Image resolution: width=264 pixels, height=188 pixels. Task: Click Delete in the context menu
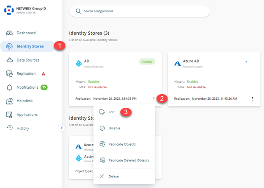coord(113,176)
